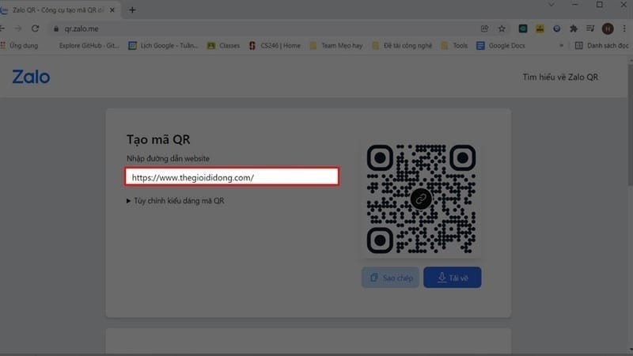Open the tab search dropdown arrow
The image size is (633, 356).
coord(551,5)
